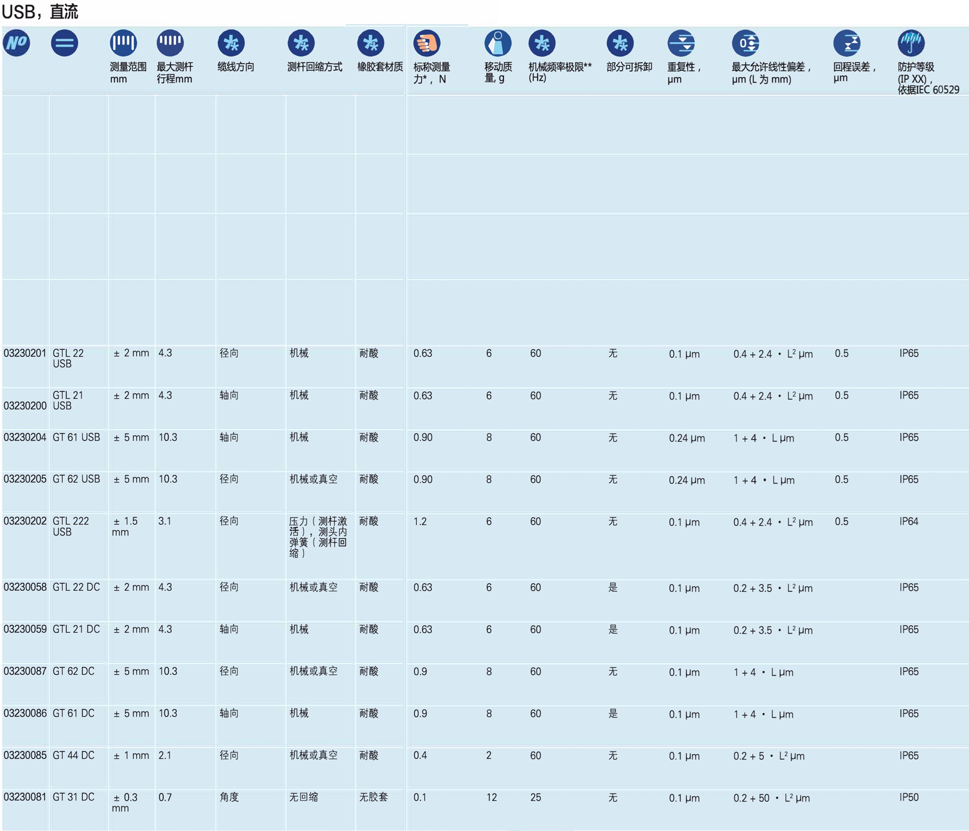Select the GTL 222 USB retraction description

(x=318, y=537)
